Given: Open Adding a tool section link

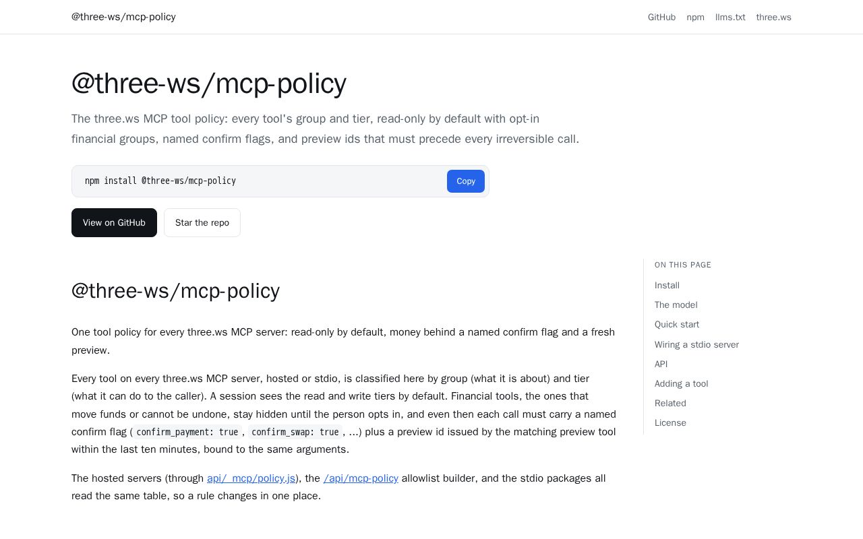Looking at the screenshot, I should (681, 384).
